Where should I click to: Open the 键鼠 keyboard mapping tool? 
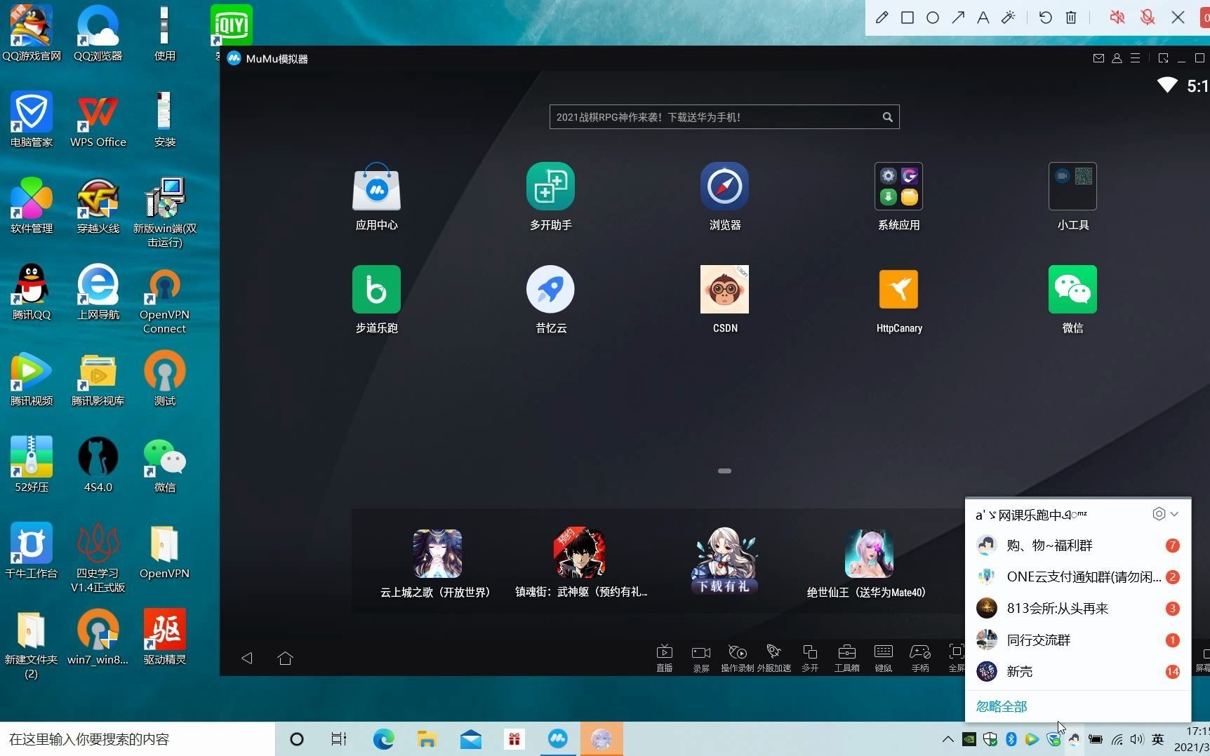(883, 658)
